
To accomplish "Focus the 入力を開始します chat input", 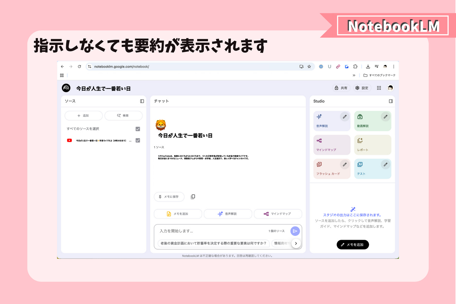I will pos(211,231).
